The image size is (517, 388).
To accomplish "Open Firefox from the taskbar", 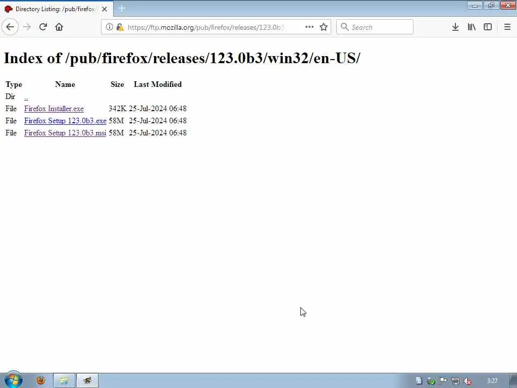I will [41, 381].
